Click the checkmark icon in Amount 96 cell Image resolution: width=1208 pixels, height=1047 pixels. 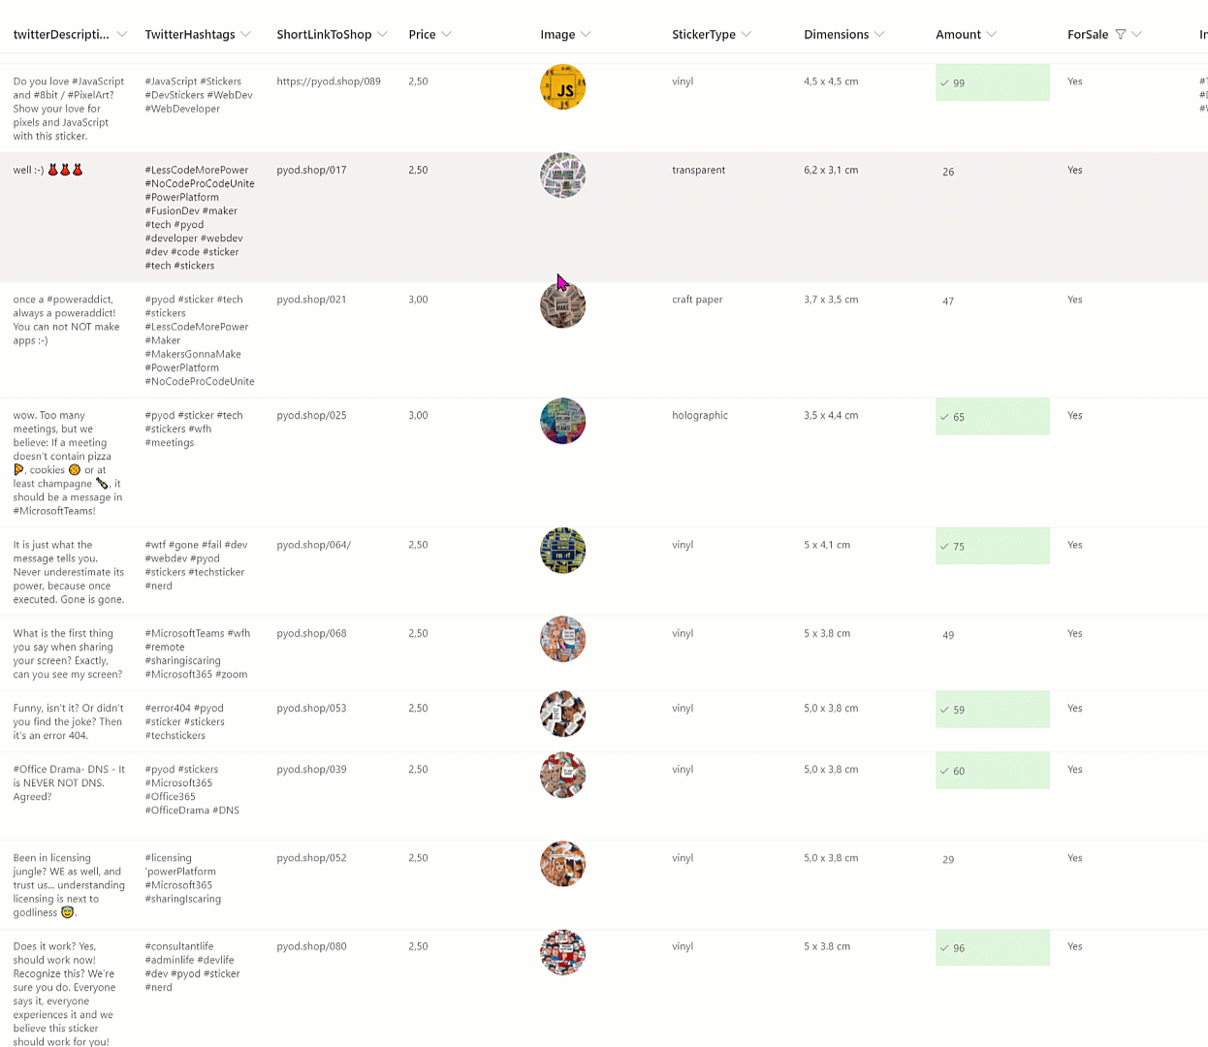point(944,948)
